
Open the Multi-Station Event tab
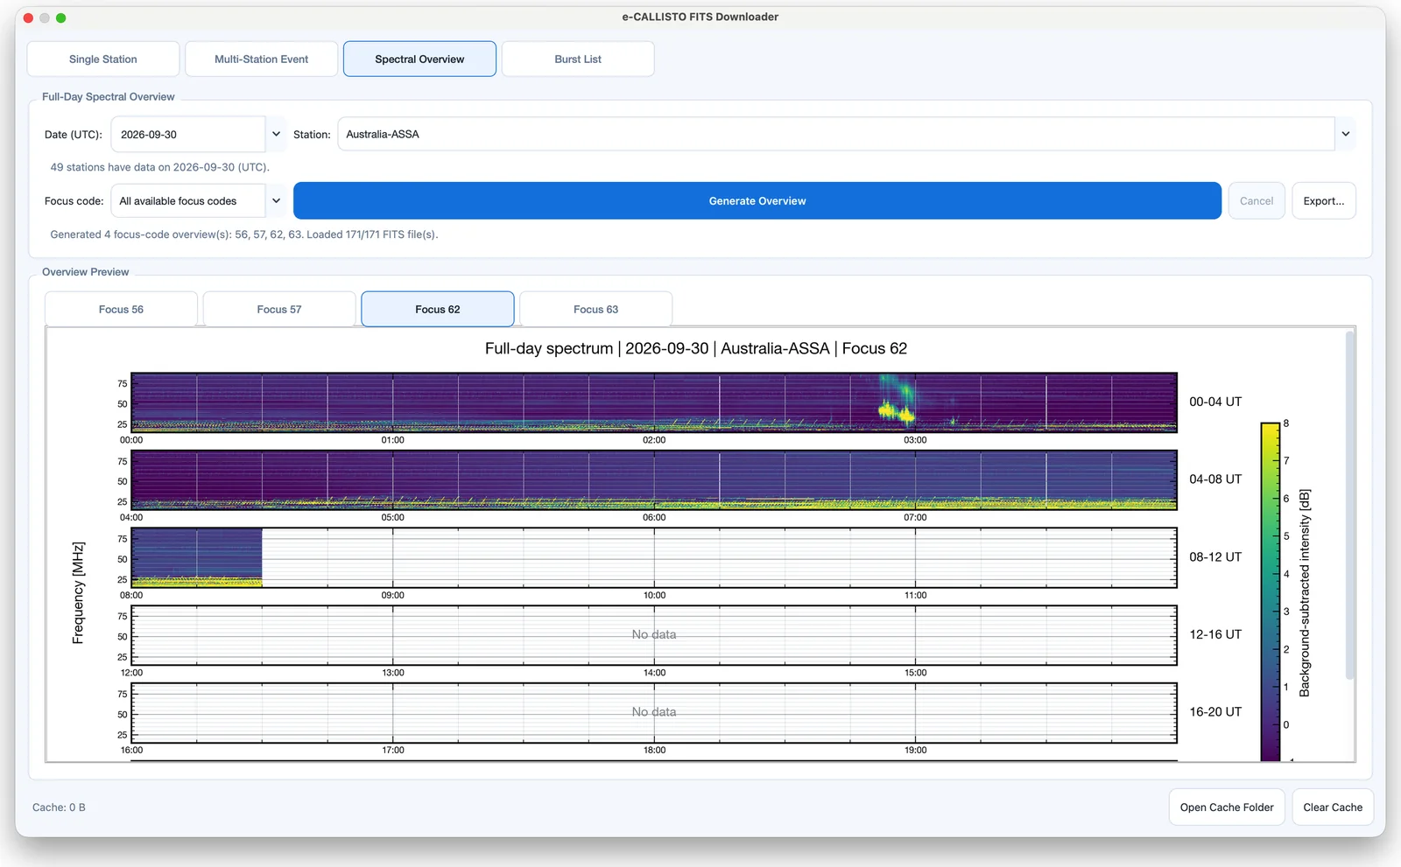coord(261,59)
